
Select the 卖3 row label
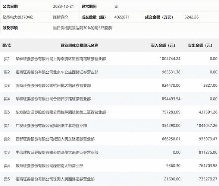click(x=7, y=152)
